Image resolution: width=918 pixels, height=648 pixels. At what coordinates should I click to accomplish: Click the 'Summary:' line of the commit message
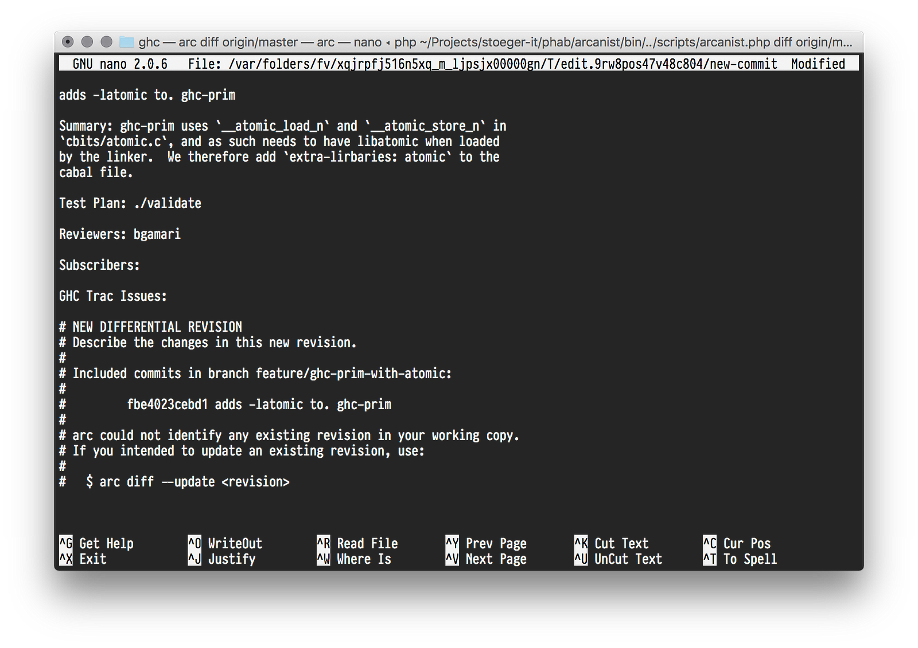click(282, 126)
